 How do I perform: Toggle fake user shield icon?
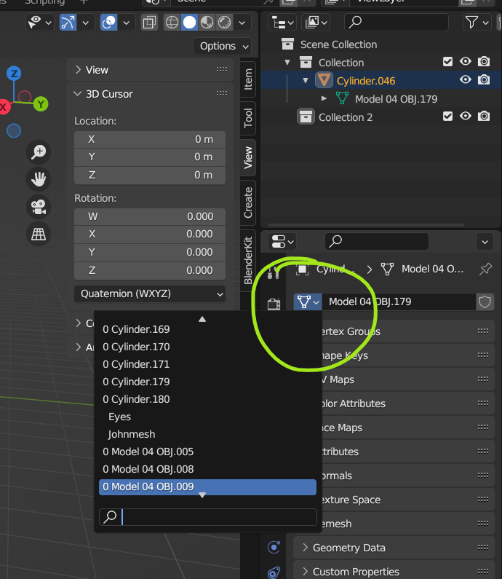click(x=485, y=302)
